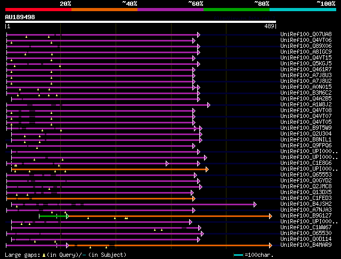Select the UniRef100_Q13DX5 label
This screenshot has width=341, height=259.
click(x=306, y=193)
